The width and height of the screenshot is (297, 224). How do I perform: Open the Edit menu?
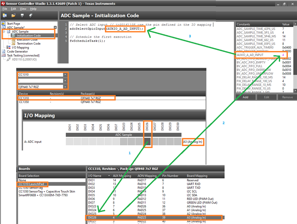coord(14,9)
